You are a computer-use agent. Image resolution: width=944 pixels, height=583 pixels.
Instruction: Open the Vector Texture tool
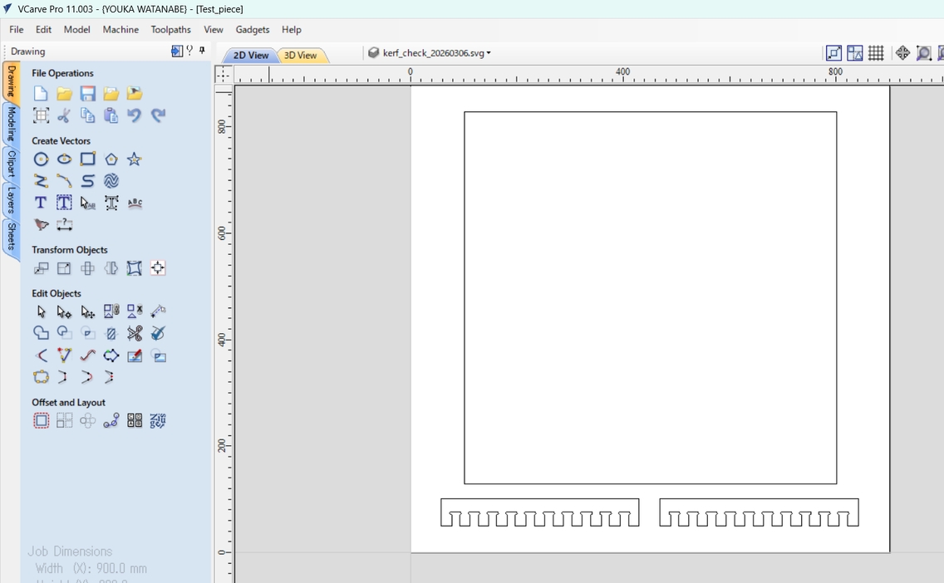coord(111,181)
